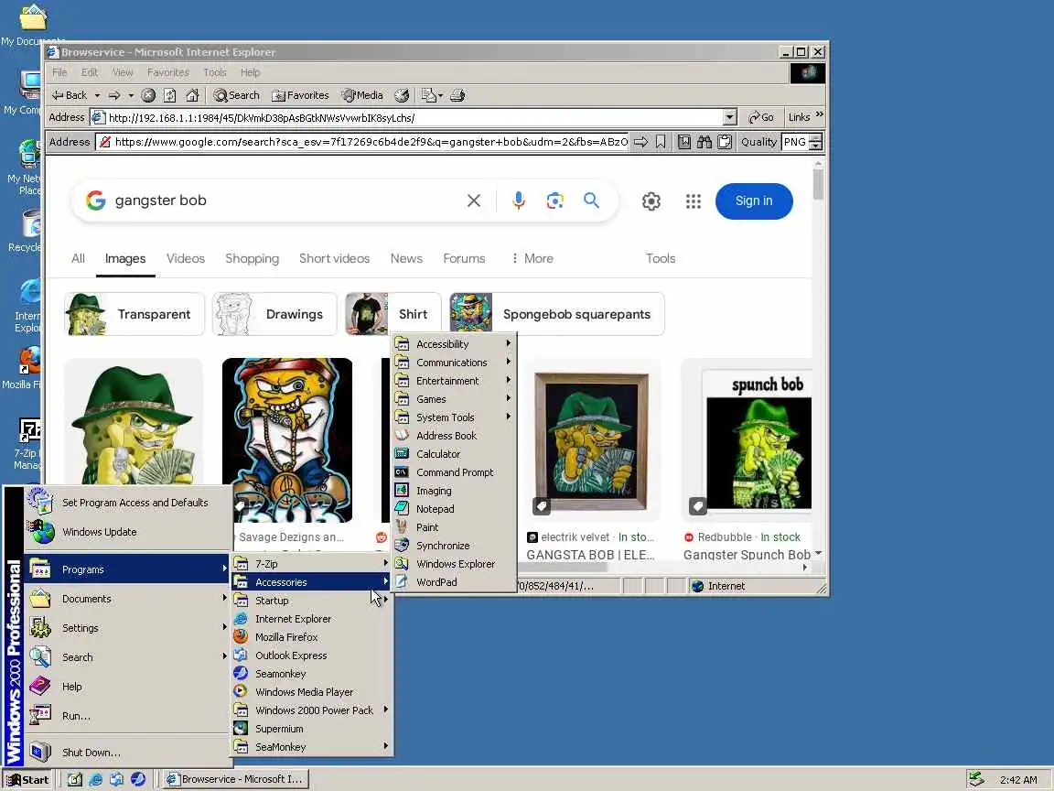The image size is (1054, 791).
Task: Open the IE address bar dropdown
Action: [x=730, y=118]
